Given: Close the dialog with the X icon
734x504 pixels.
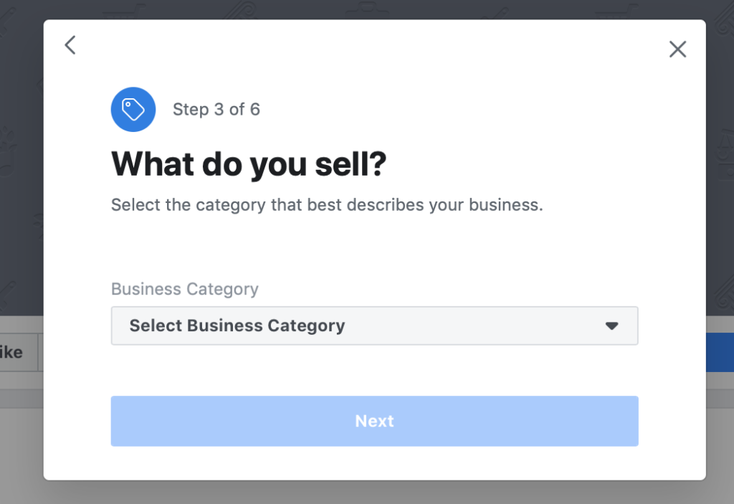Looking at the screenshot, I should point(677,49).
